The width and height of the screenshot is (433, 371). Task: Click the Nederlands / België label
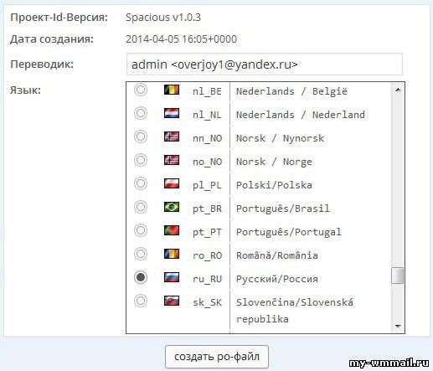(x=291, y=91)
